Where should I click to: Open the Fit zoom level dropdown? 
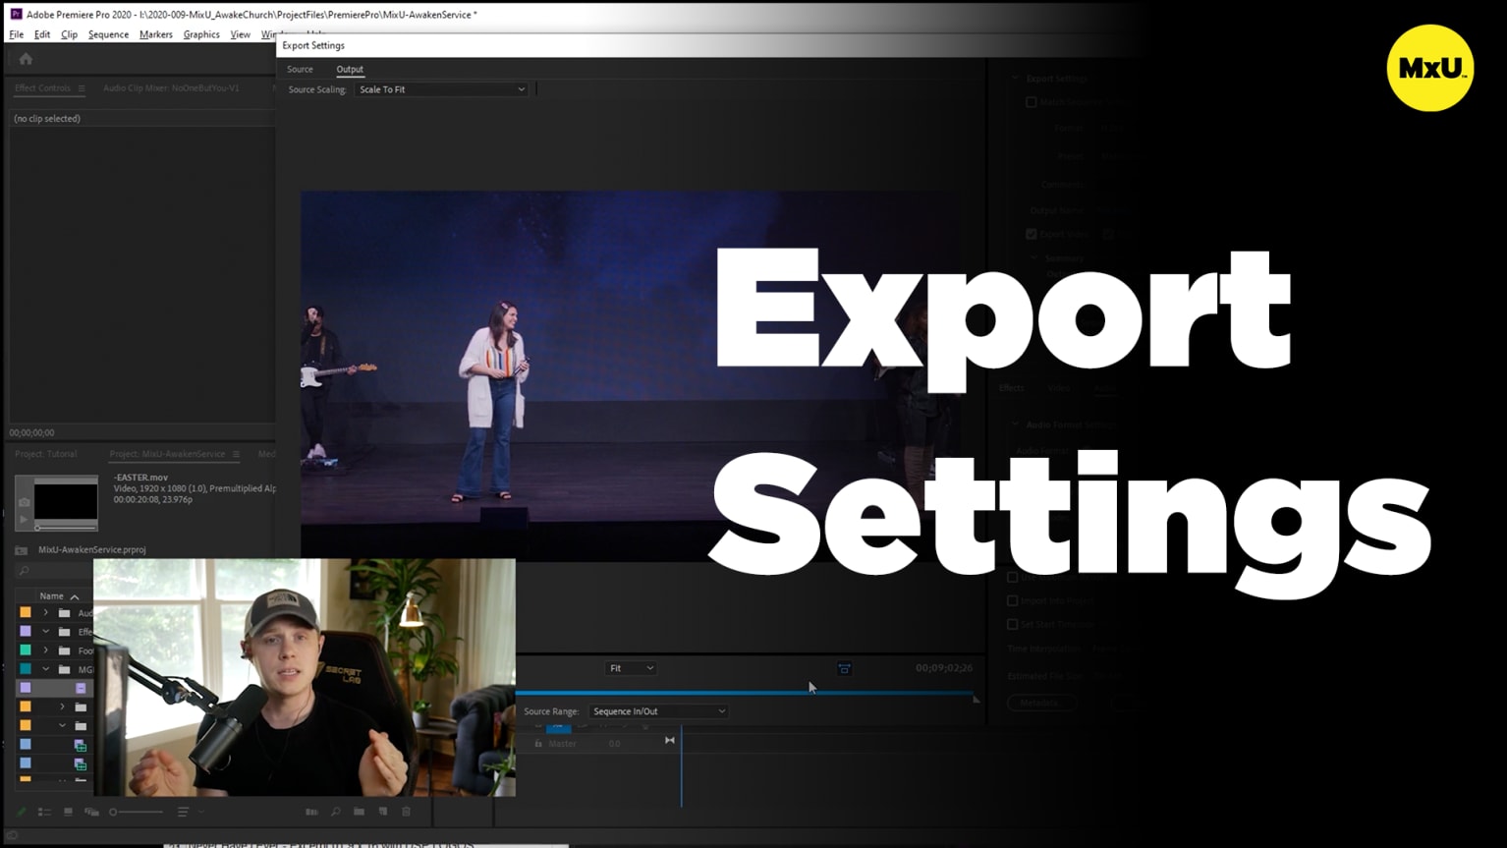[x=630, y=667]
